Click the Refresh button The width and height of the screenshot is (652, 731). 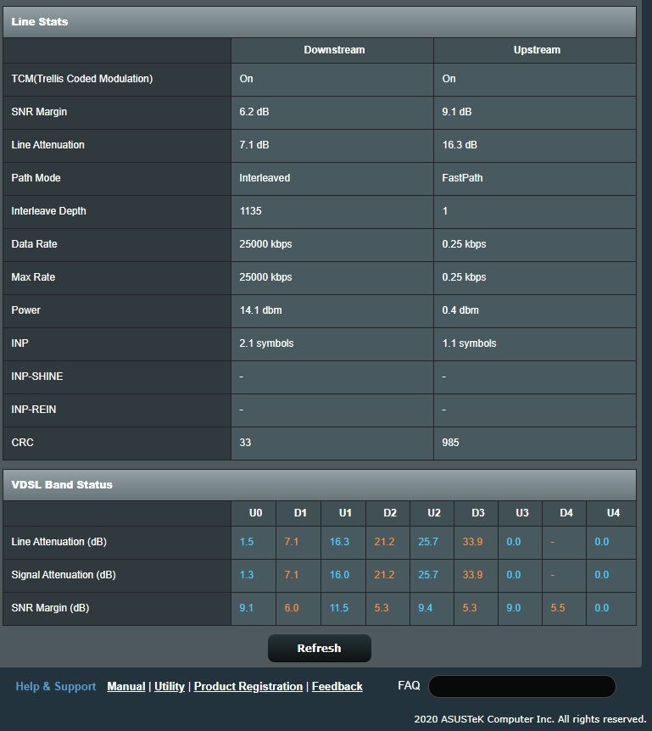[x=319, y=649]
